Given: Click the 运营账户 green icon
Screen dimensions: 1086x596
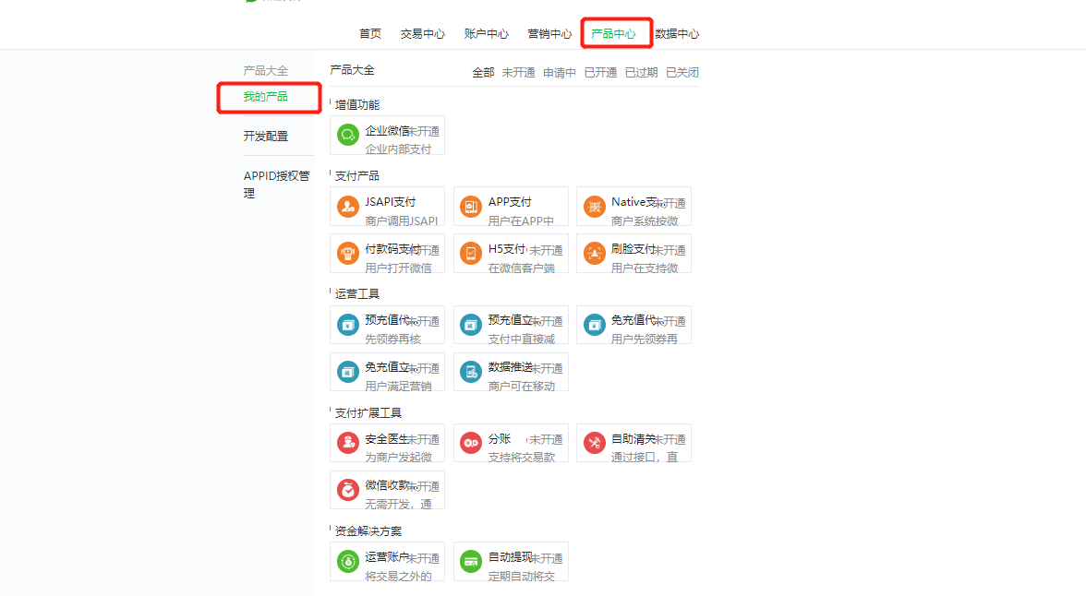Looking at the screenshot, I should (x=347, y=561).
